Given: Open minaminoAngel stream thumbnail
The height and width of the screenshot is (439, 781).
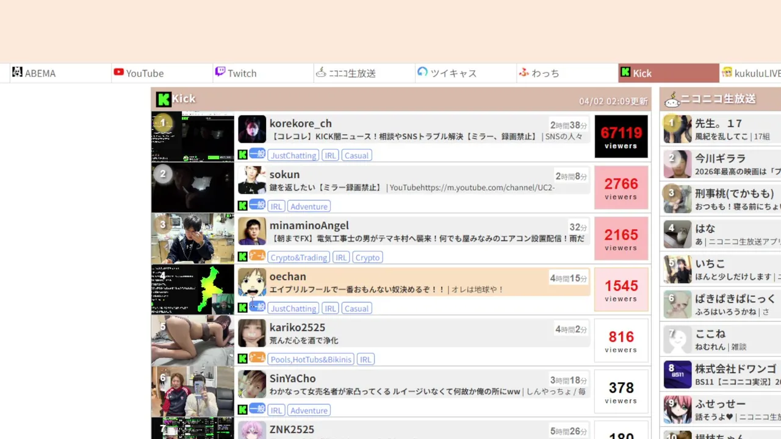Looking at the screenshot, I should 193,238.
